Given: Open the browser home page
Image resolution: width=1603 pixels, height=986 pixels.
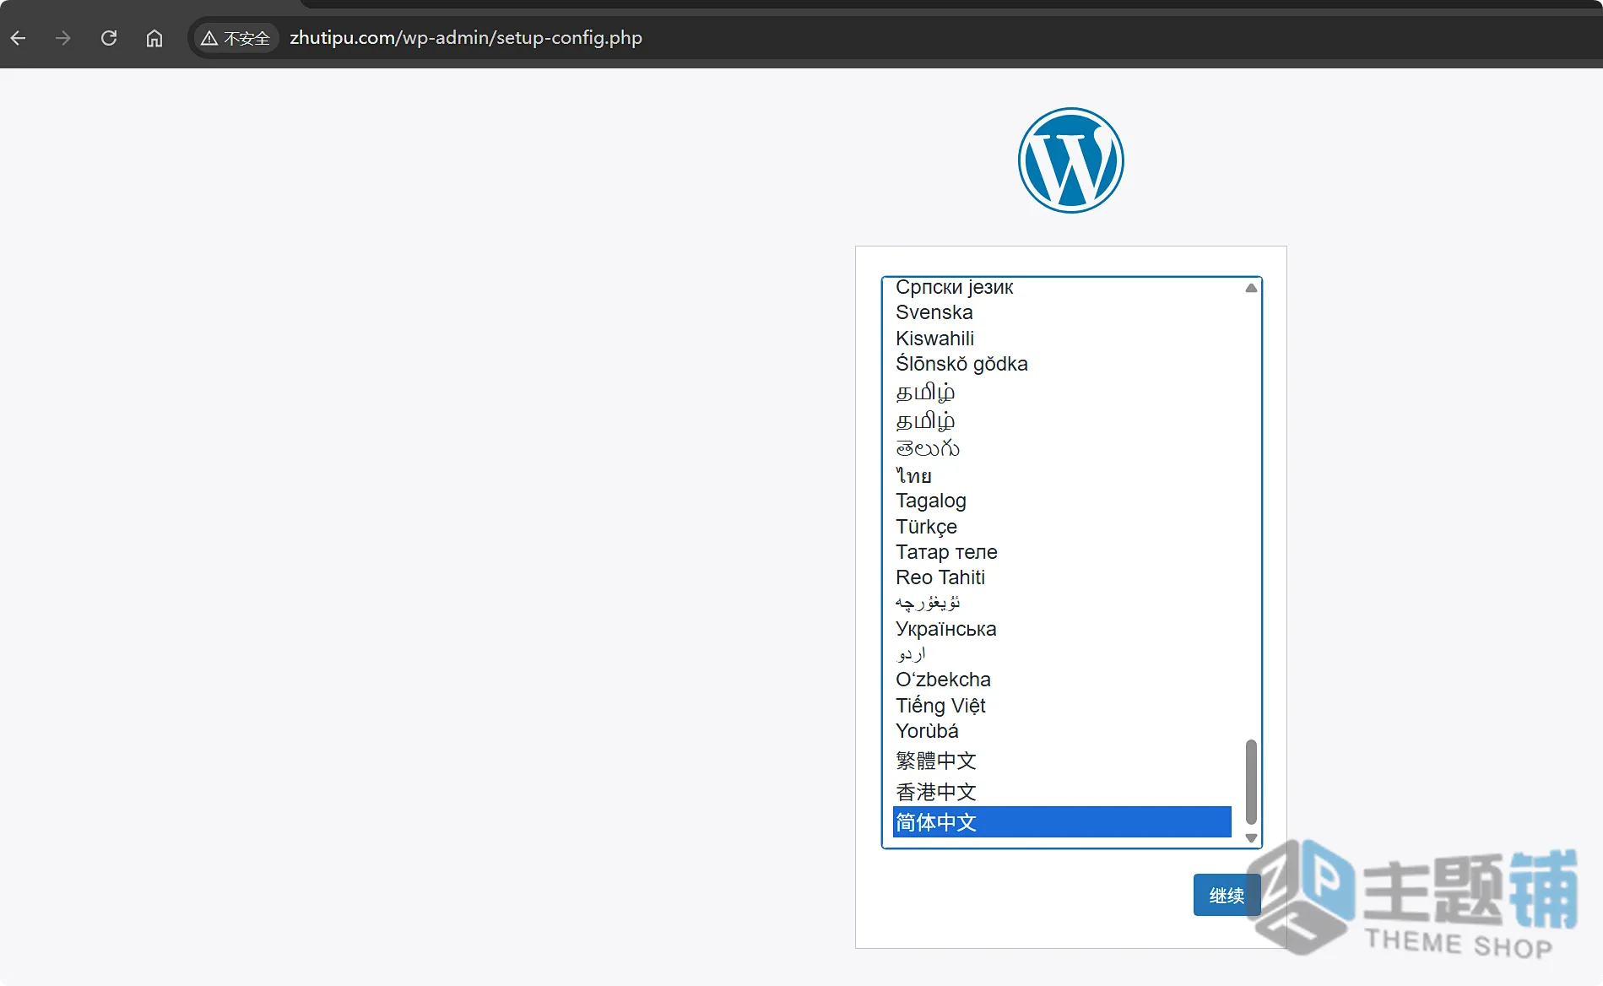Looking at the screenshot, I should tap(154, 38).
